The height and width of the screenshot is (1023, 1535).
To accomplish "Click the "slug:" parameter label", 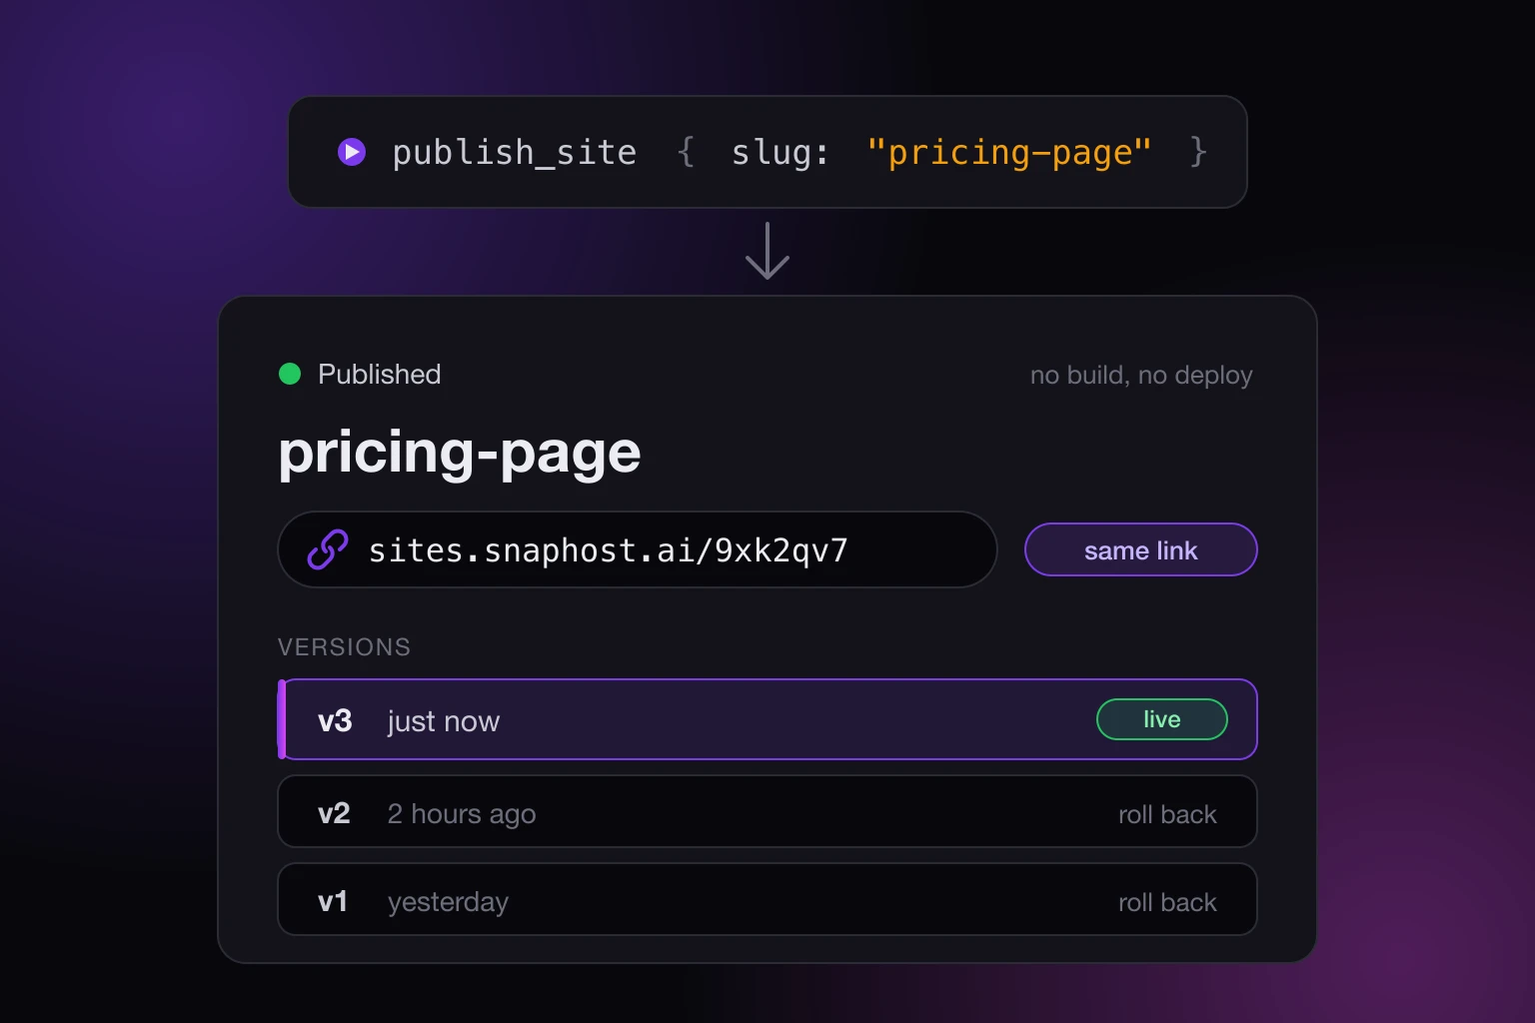I will (x=780, y=152).
